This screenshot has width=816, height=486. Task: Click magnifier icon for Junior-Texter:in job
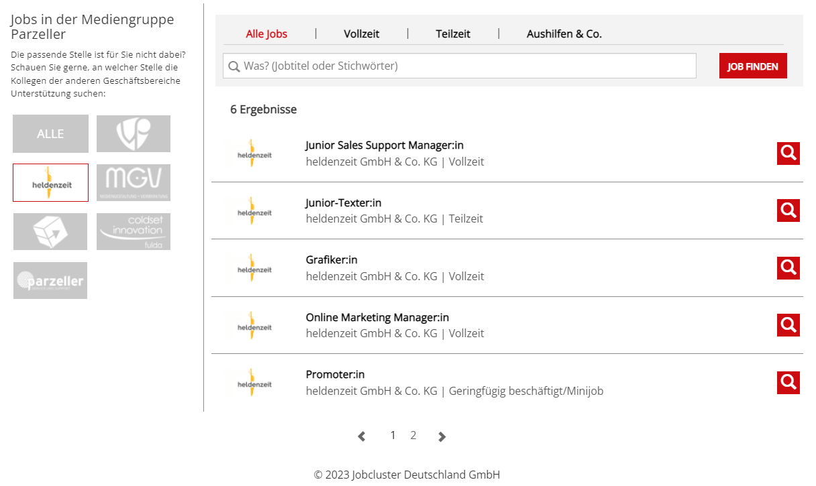coord(788,210)
